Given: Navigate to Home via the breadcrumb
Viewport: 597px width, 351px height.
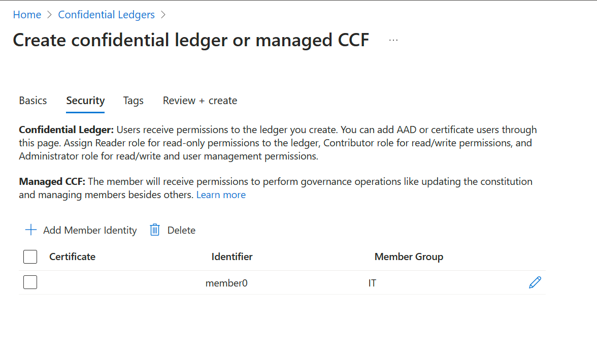Looking at the screenshot, I should point(27,15).
